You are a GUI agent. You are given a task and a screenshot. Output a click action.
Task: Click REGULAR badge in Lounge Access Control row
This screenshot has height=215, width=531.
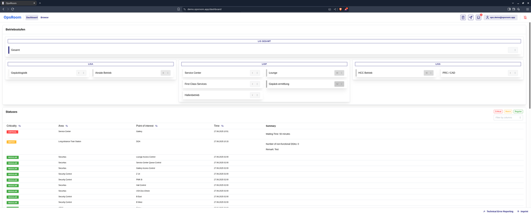point(12,158)
